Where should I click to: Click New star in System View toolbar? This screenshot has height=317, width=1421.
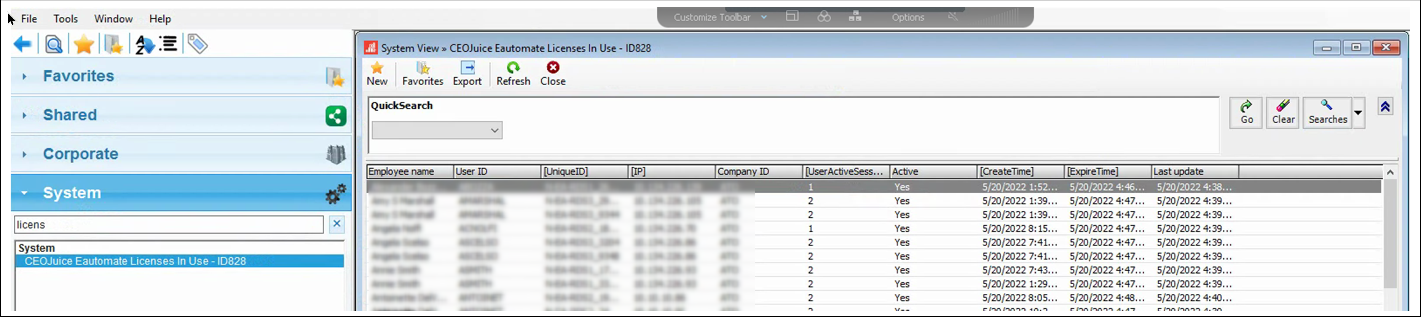pyautogui.click(x=377, y=74)
